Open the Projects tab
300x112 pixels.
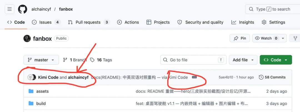coord(158,22)
